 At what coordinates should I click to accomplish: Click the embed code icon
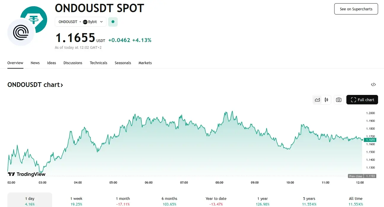pyautogui.click(x=373, y=85)
